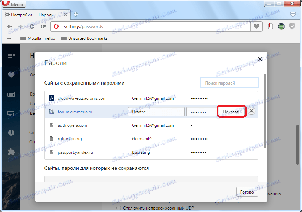Open a new tab with the plus button
Screen dimensions: 302x212
(x=76, y=15)
